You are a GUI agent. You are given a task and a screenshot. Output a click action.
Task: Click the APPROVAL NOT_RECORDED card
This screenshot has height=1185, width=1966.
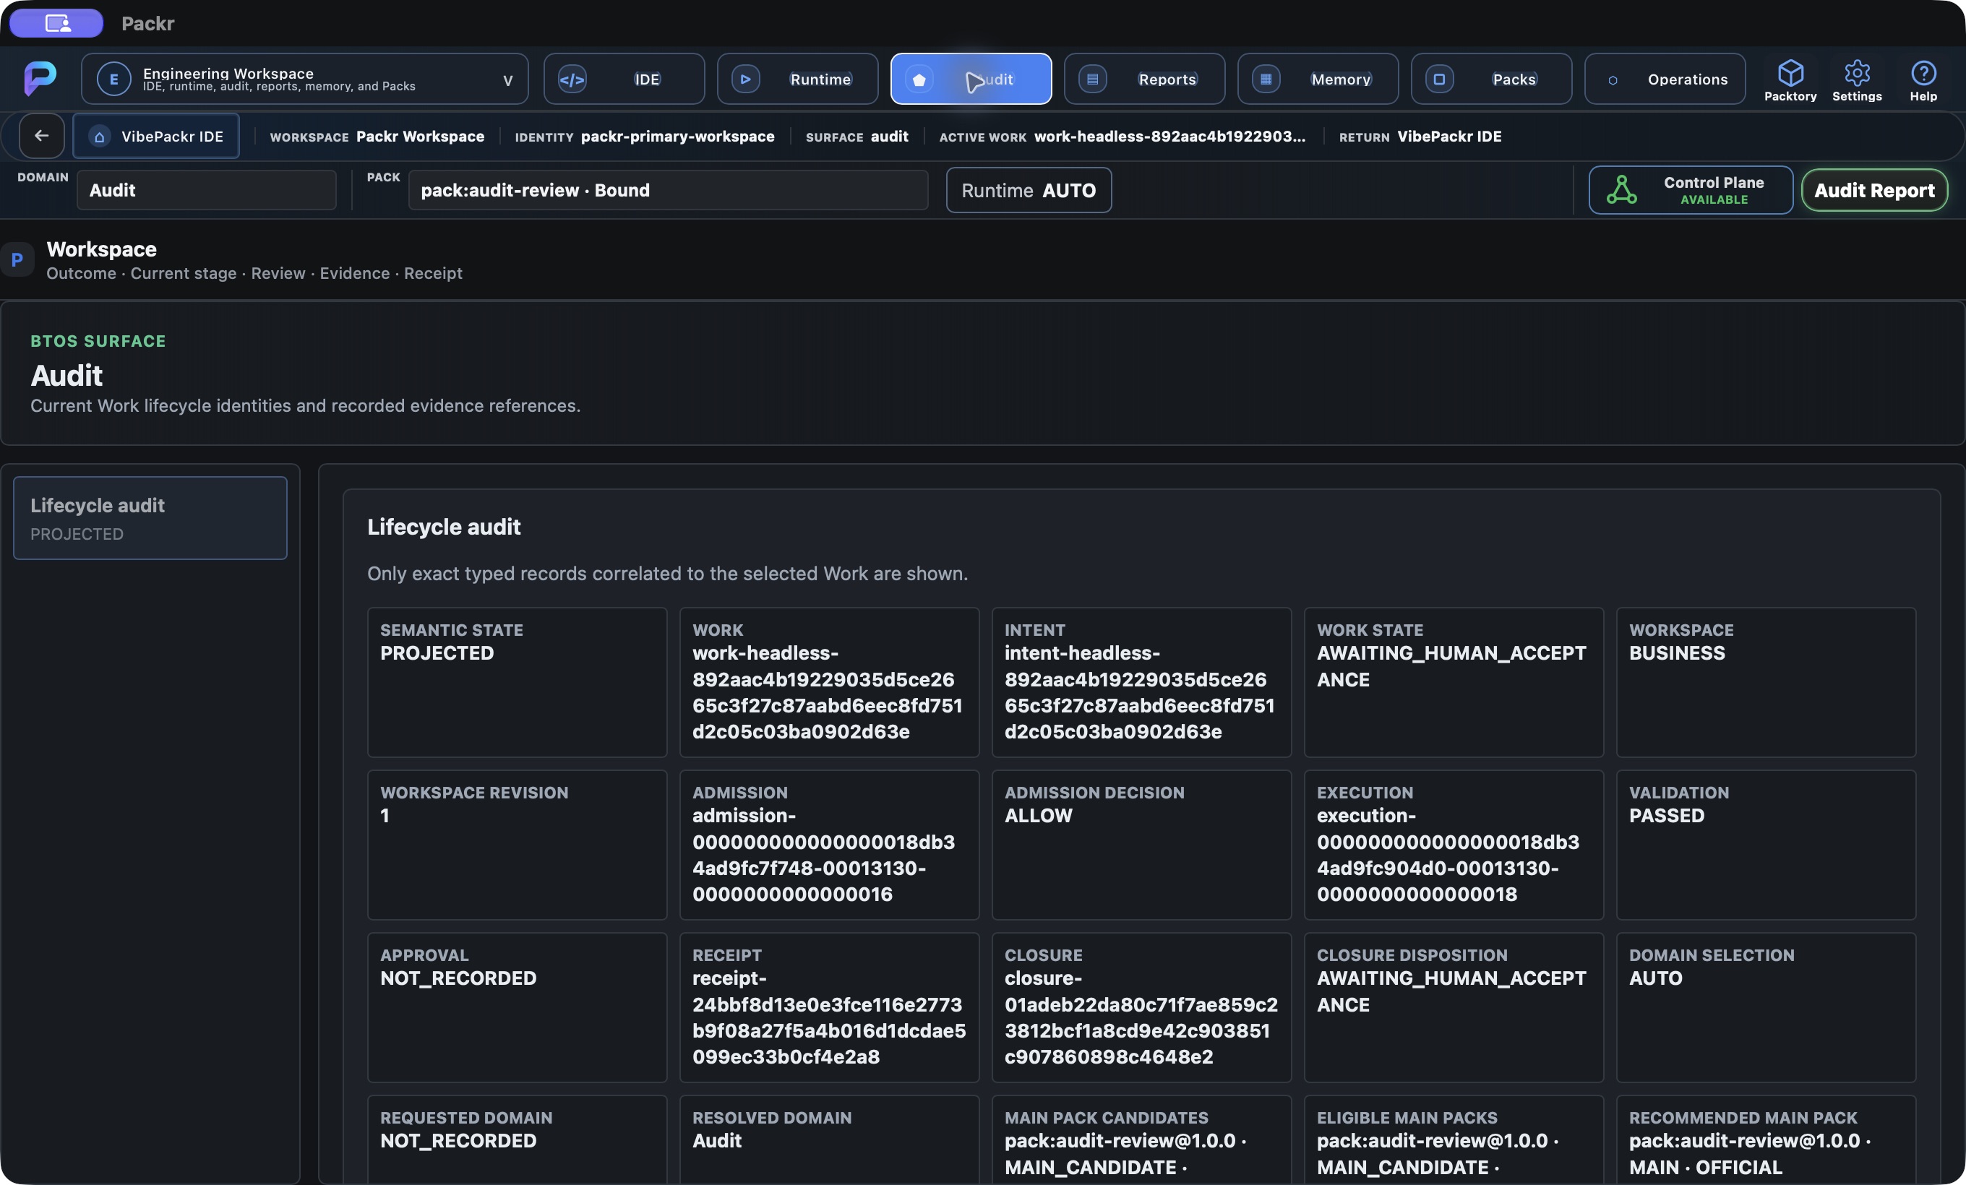tap(517, 1008)
